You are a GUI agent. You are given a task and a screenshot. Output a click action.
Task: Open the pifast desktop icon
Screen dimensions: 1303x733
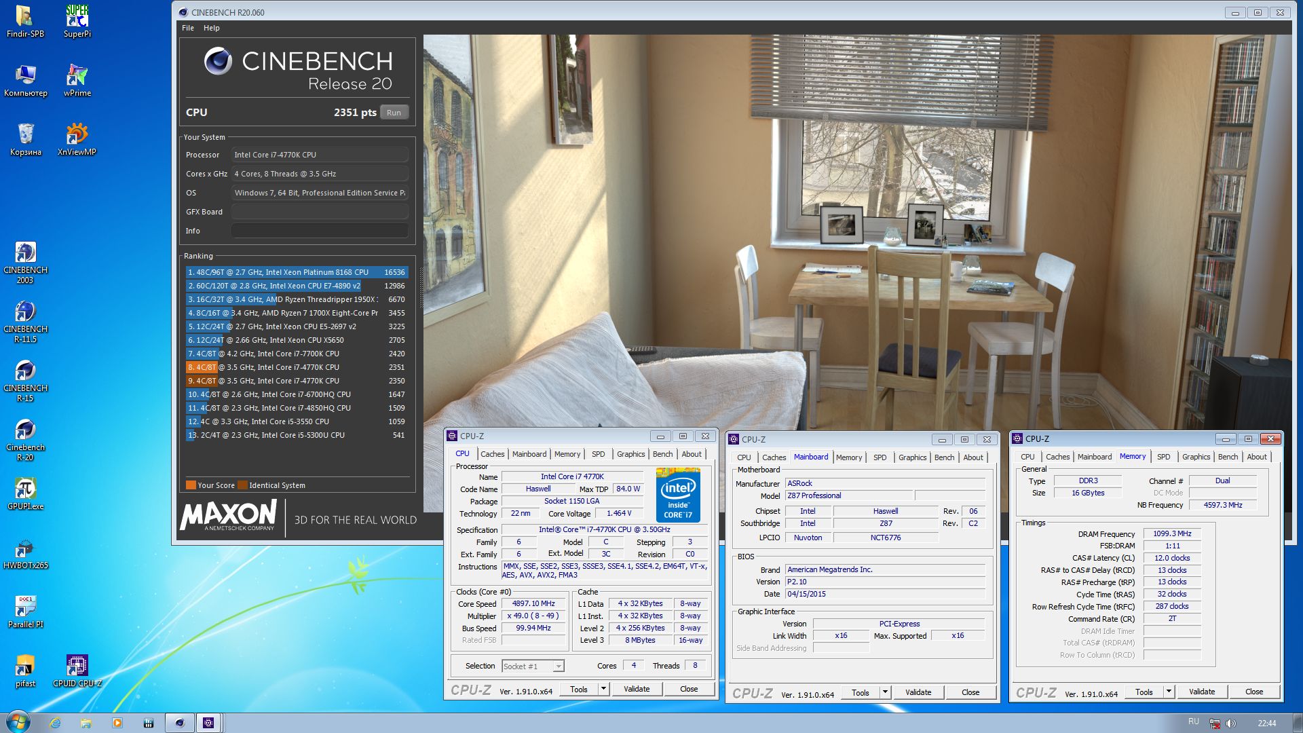point(25,671)
